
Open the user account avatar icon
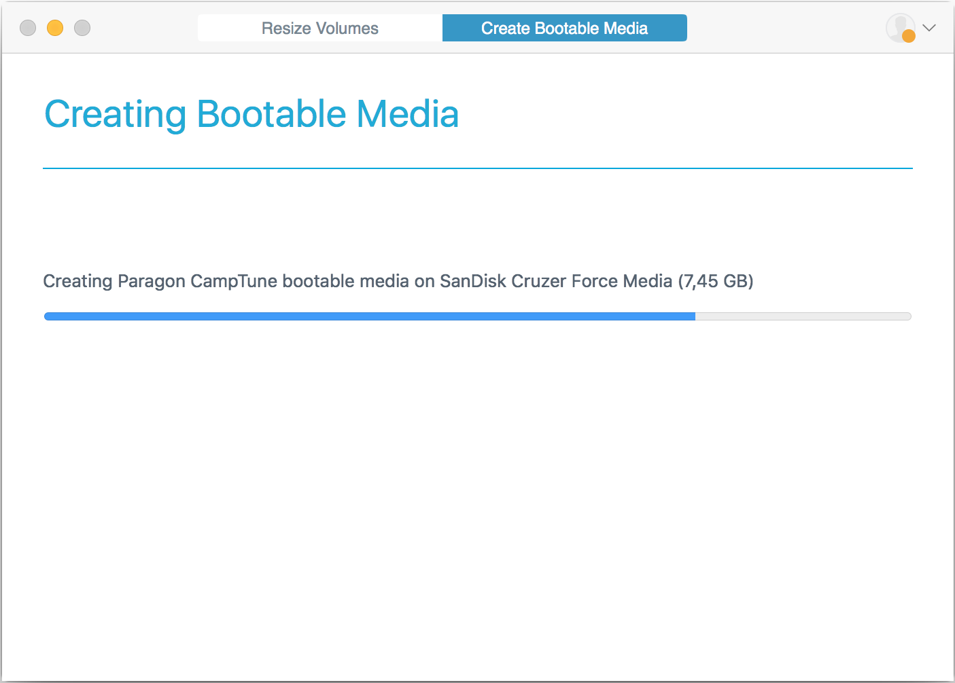899,27
